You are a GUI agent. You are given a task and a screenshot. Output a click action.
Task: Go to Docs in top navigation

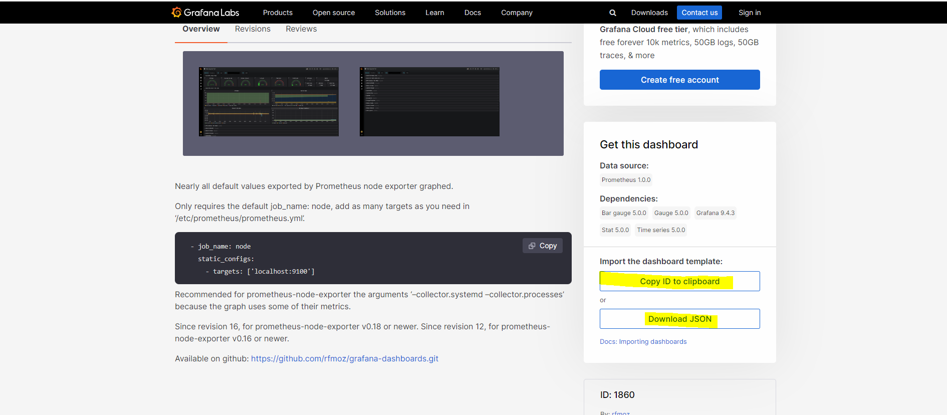(472, 13)
